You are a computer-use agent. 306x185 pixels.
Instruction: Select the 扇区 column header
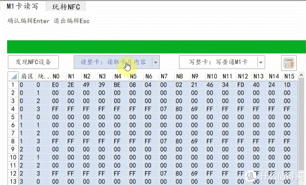27,76
